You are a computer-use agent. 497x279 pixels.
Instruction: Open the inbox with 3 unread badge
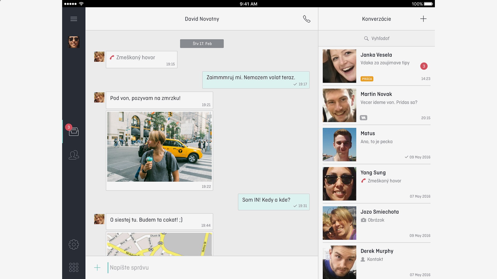coord(74,131)
